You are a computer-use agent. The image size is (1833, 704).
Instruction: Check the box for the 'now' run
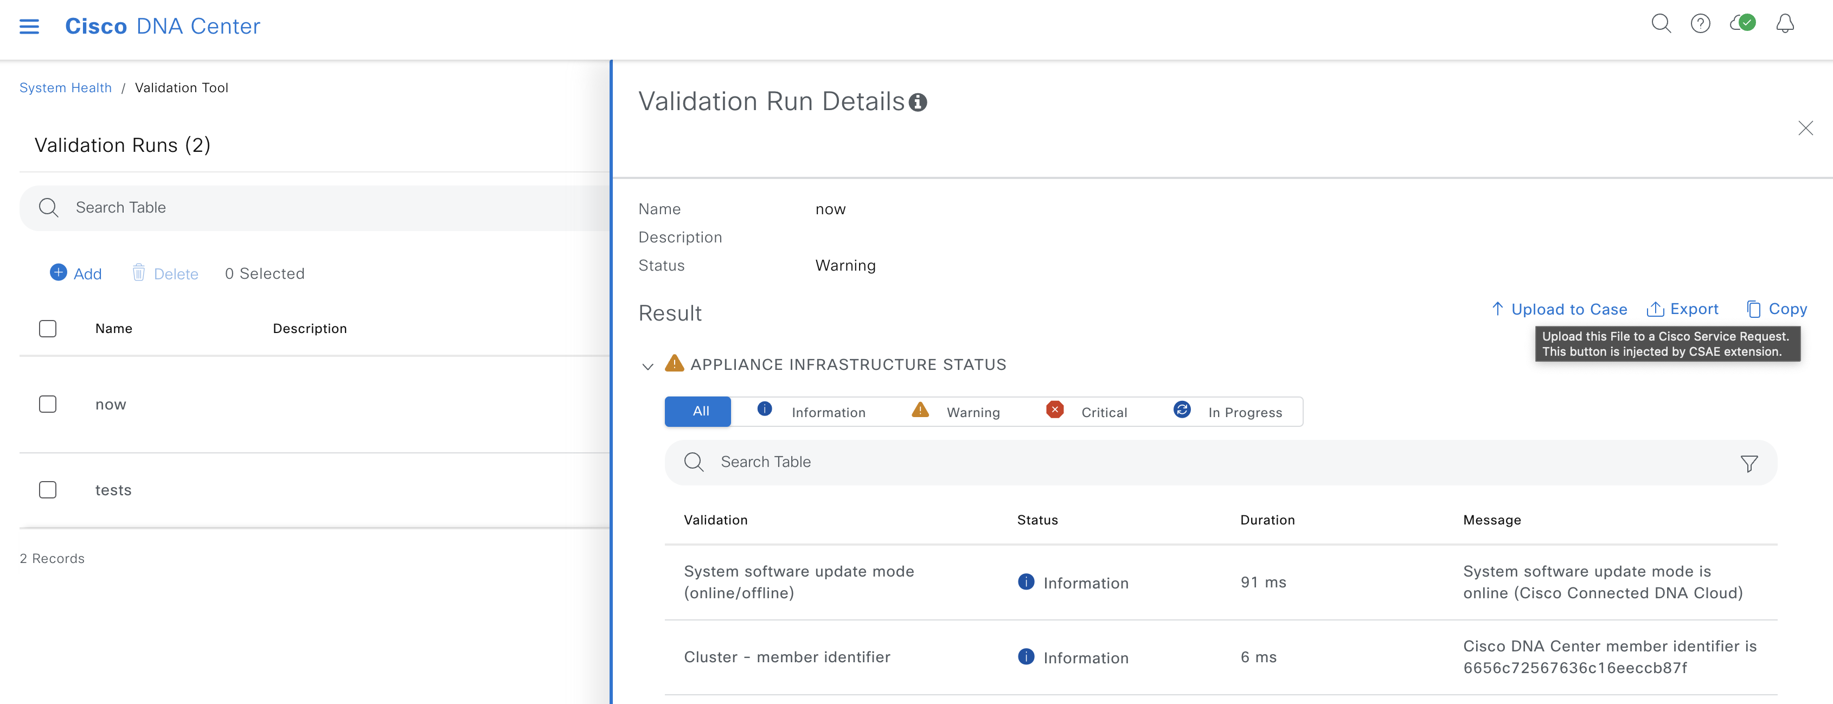tap(48, 404)
